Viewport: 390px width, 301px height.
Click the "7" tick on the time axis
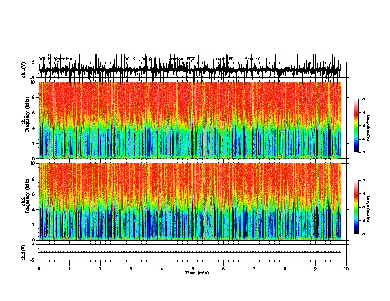(254, 269)
